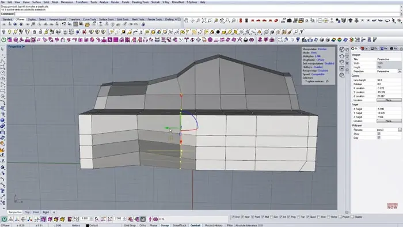Click the running figure icon in top toolbar
Image resolution: width=403 pixels, height=227 pixels.
point(394,20)
